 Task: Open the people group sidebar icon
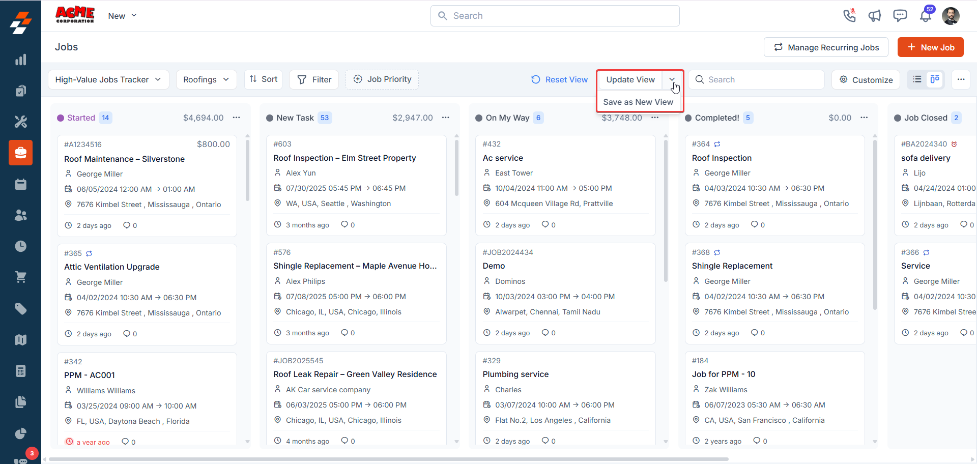pyautogui.click(x=20, y=215)
